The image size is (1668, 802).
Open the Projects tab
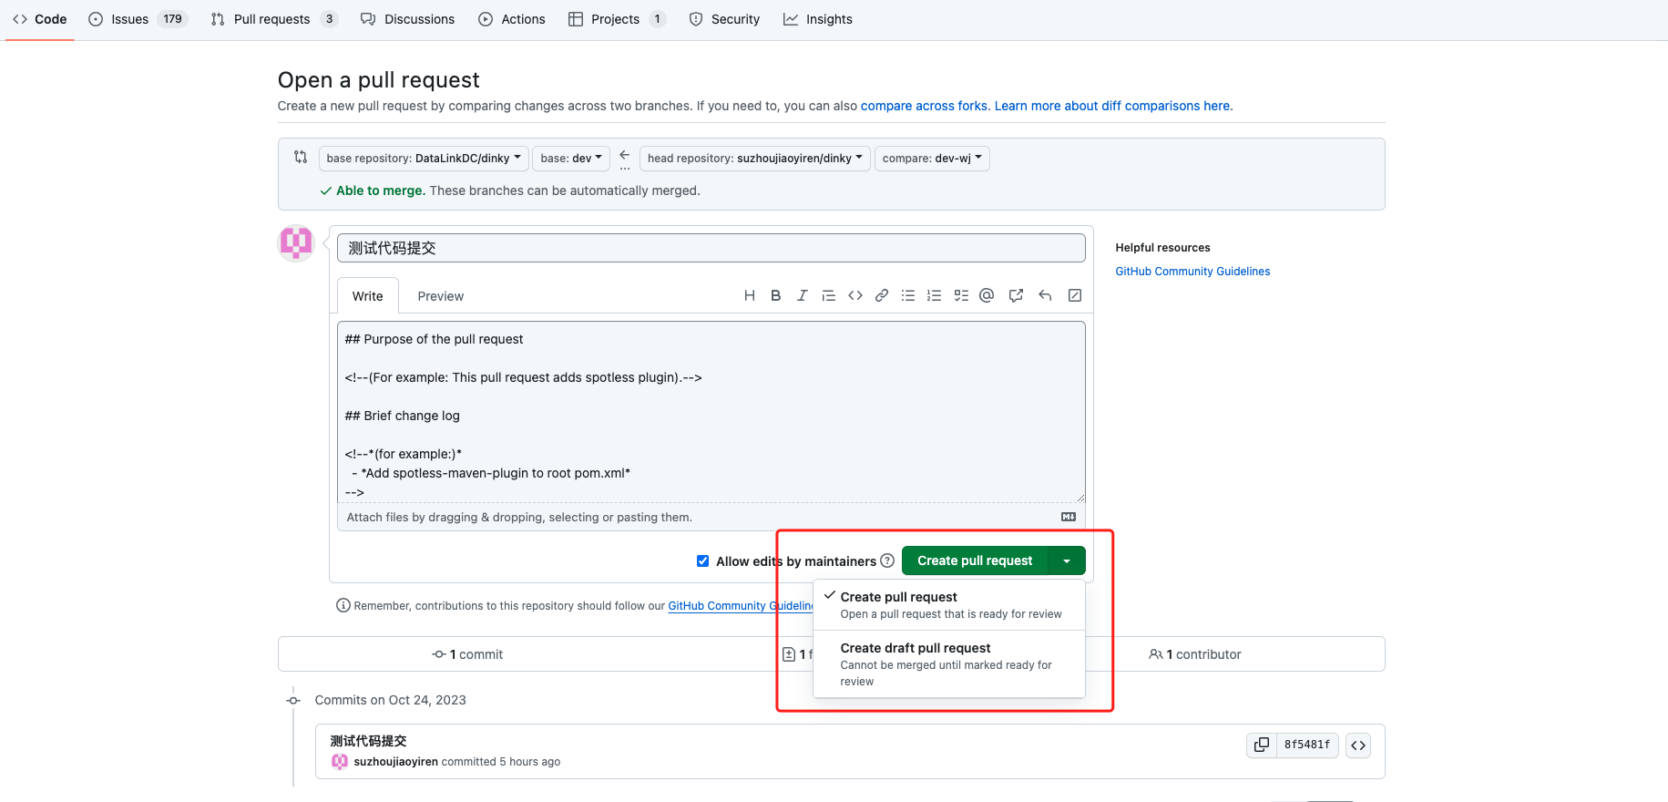(617, 19)
